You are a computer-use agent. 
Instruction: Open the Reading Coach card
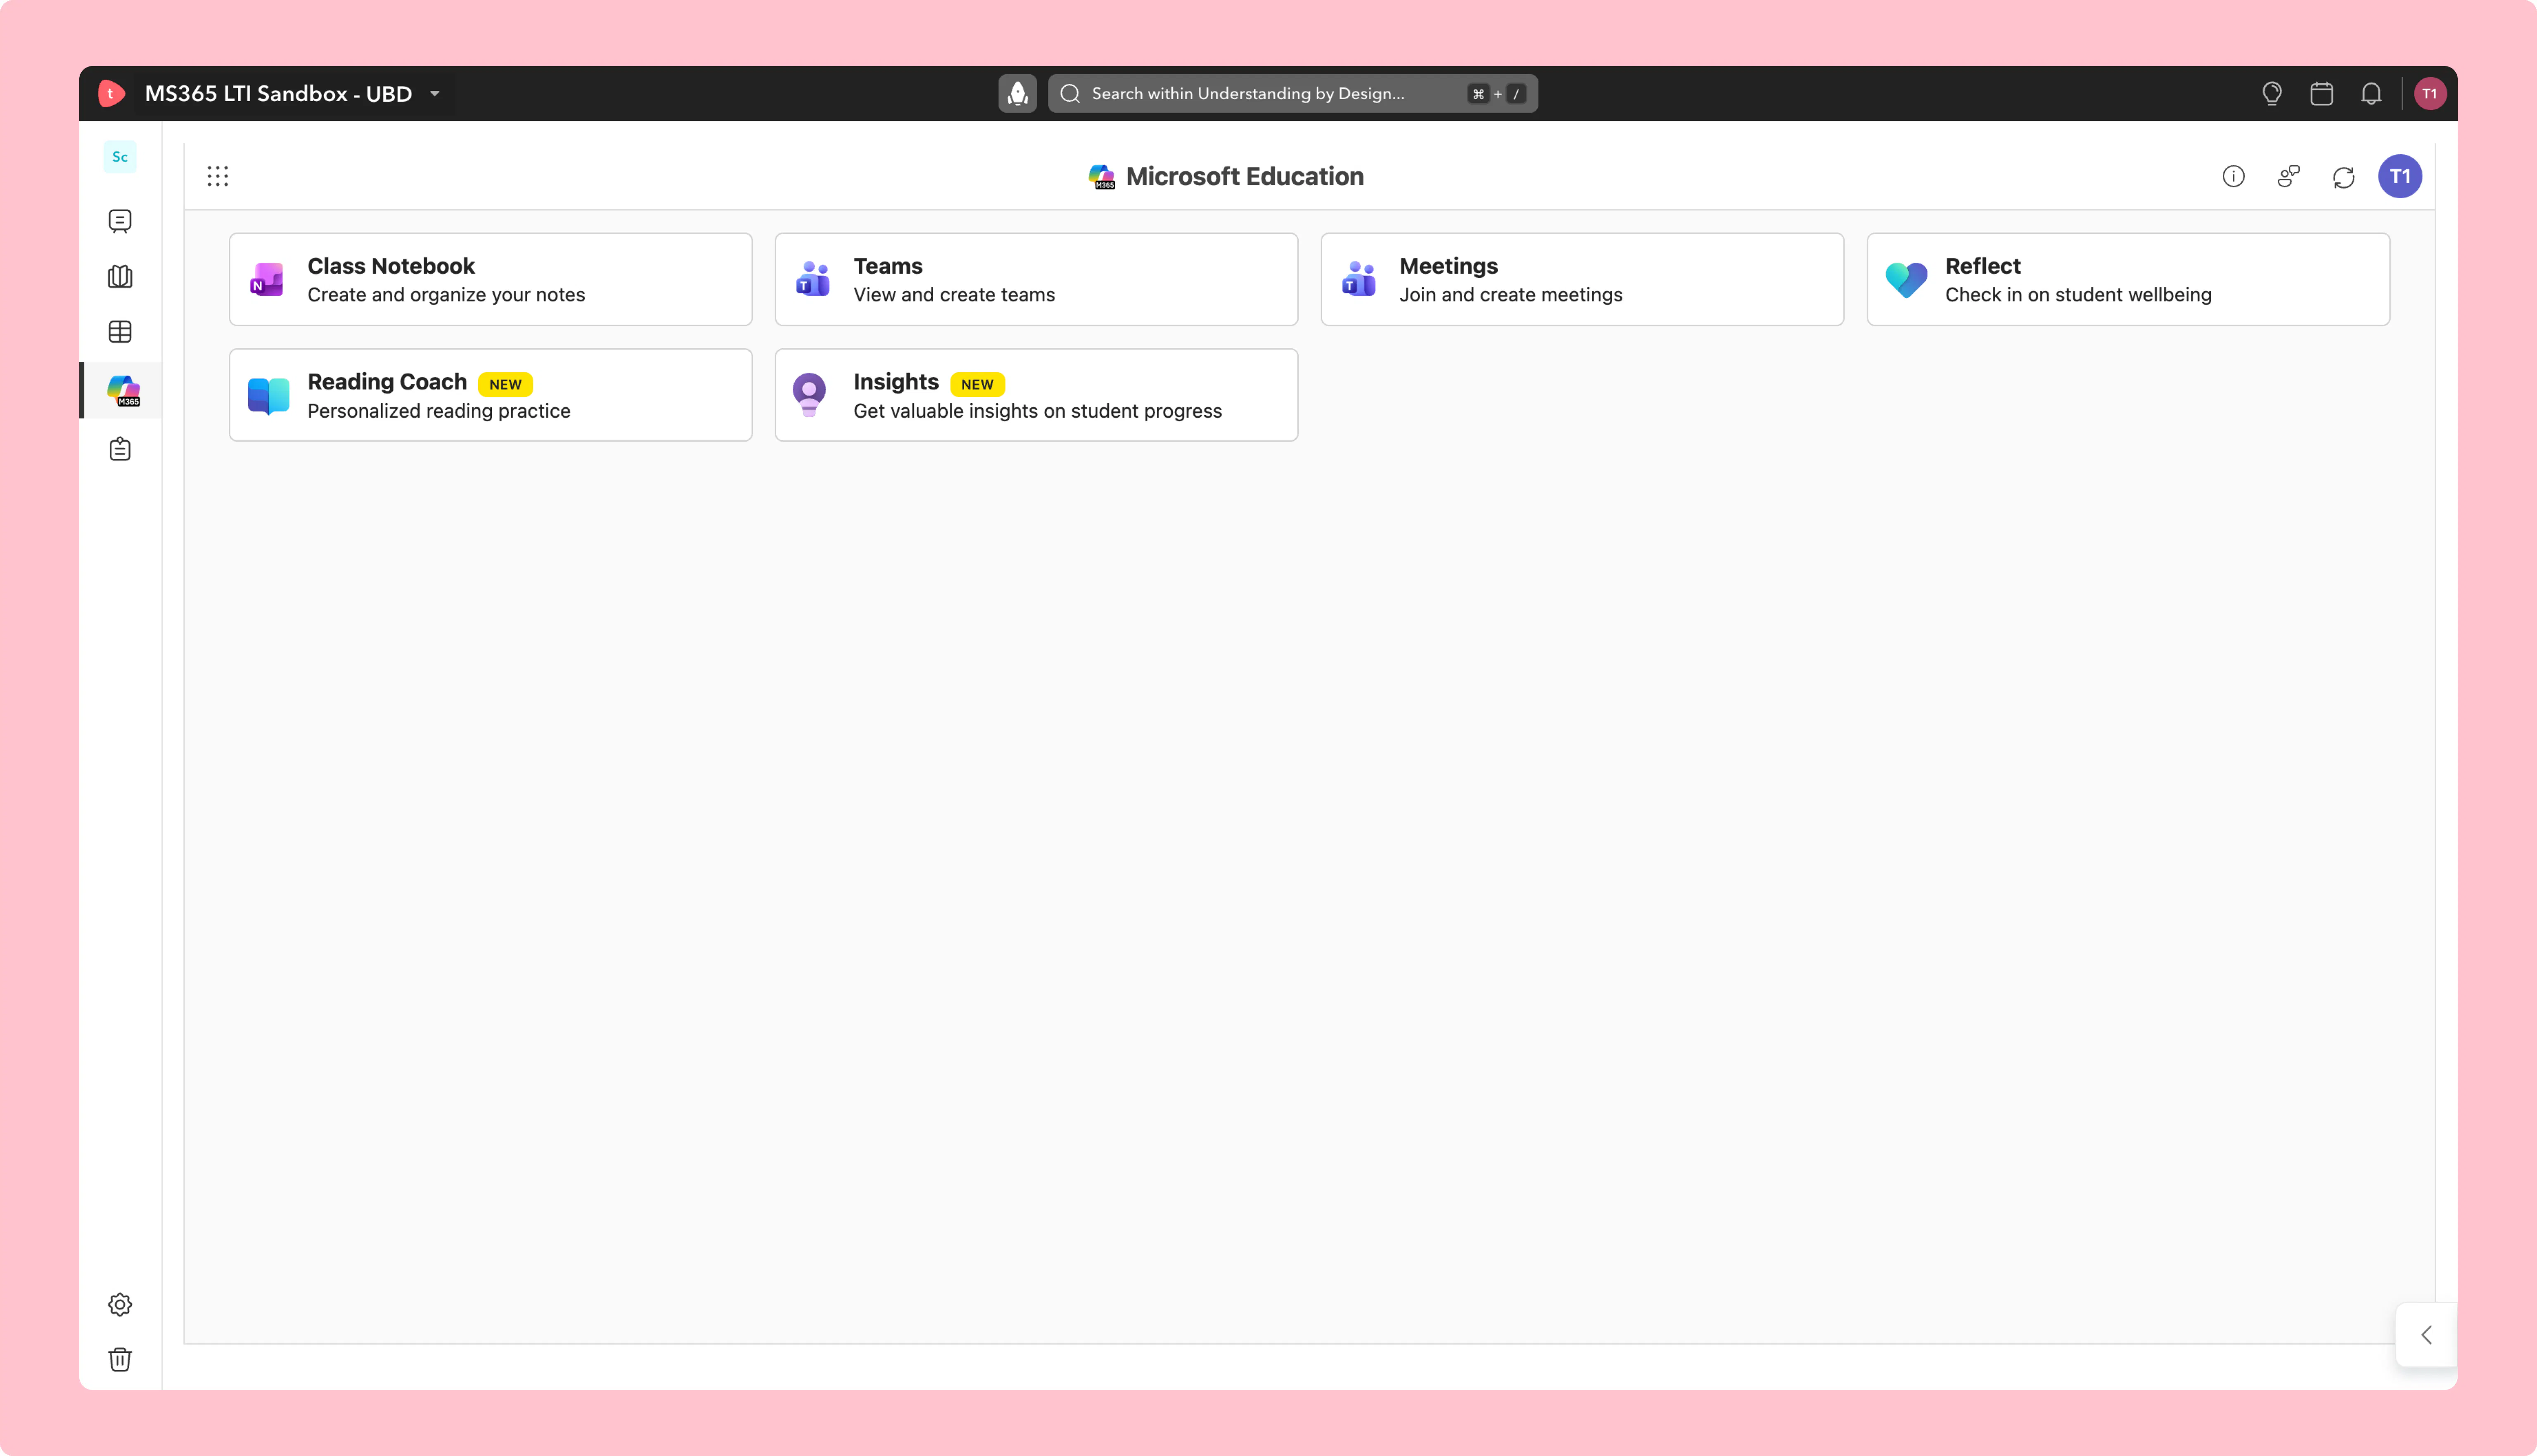click(490, 395)
